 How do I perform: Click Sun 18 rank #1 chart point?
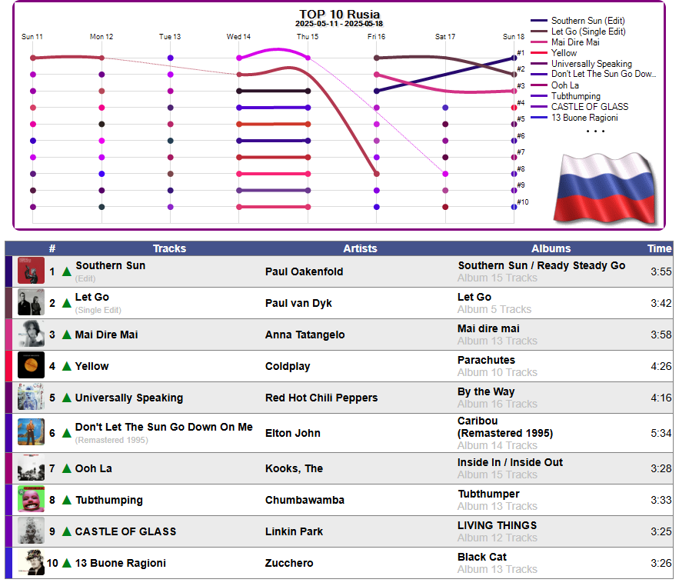click(514, 58)
